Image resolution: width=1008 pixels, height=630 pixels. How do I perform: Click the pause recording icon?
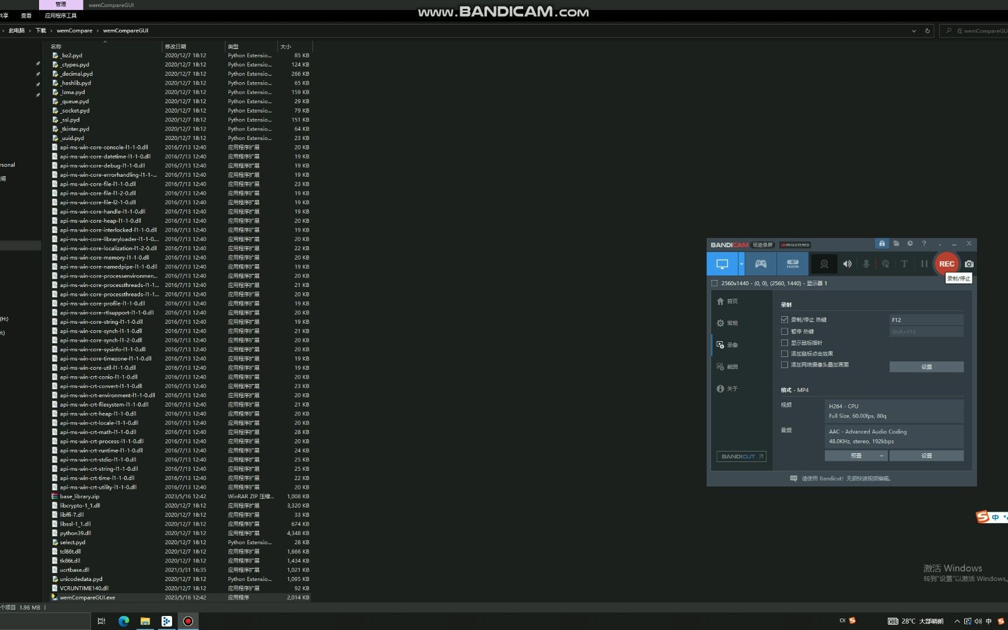[924, 264]
